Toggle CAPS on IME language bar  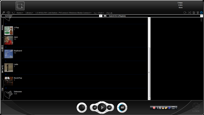pos(173,107)
